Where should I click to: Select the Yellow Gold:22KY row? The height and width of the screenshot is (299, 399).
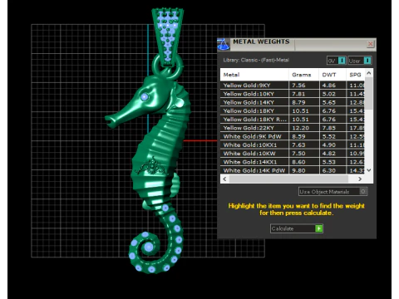tap(293, 128)
